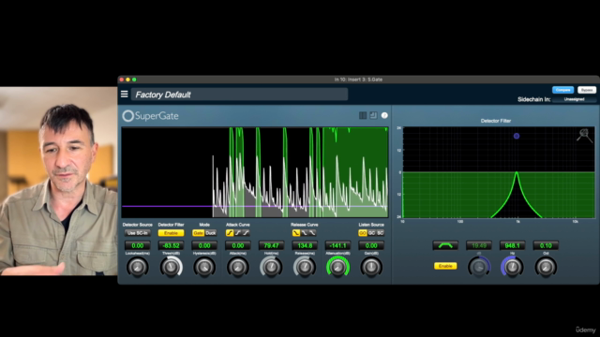Toggle the Bypass button
This screenshot has width=600, height=337.
(x=587, y=90)
